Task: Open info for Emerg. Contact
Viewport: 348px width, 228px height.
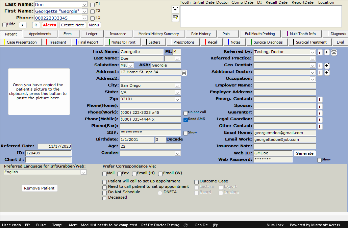Action: click(x=320, y=99)
